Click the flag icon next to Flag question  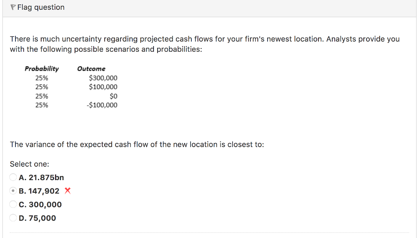click(x=13, y=7)
